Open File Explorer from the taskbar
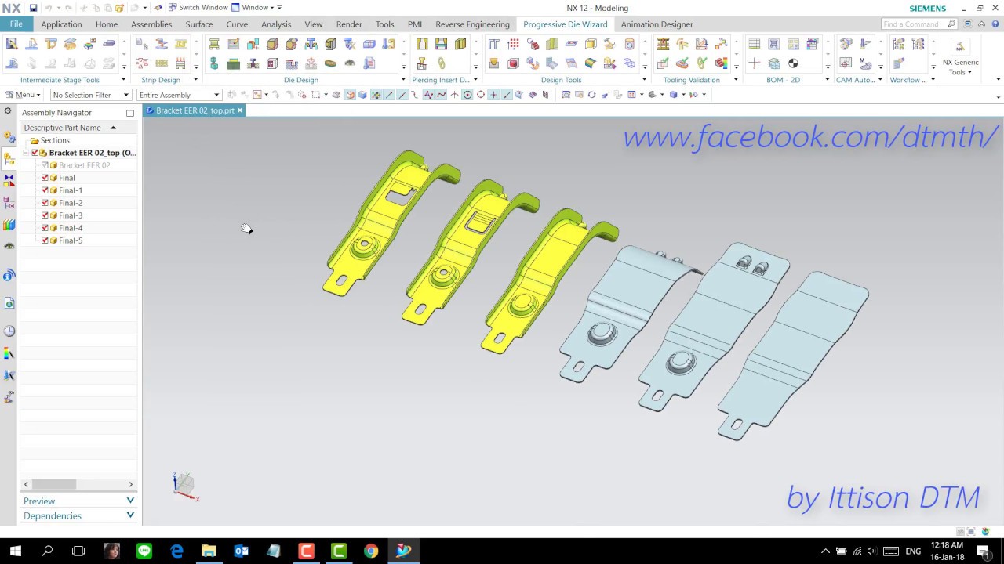The height and width of the screenshot is (564, 1004). (209, 551)
